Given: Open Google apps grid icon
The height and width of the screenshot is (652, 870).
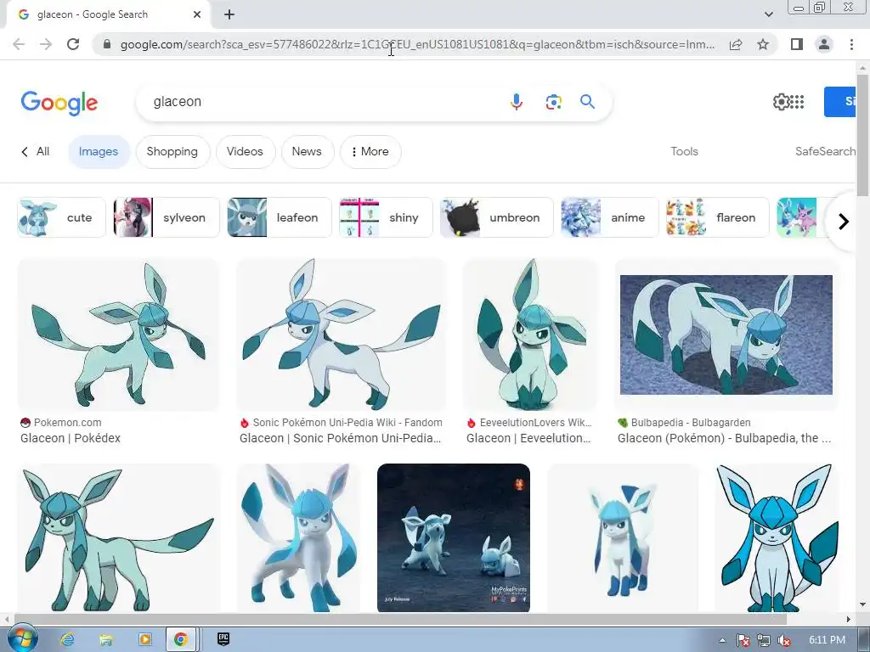Looking at the screenshot, I should tap(797, 102).
